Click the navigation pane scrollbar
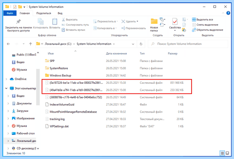This screenshot has height=159, width=234. point(38,87)
